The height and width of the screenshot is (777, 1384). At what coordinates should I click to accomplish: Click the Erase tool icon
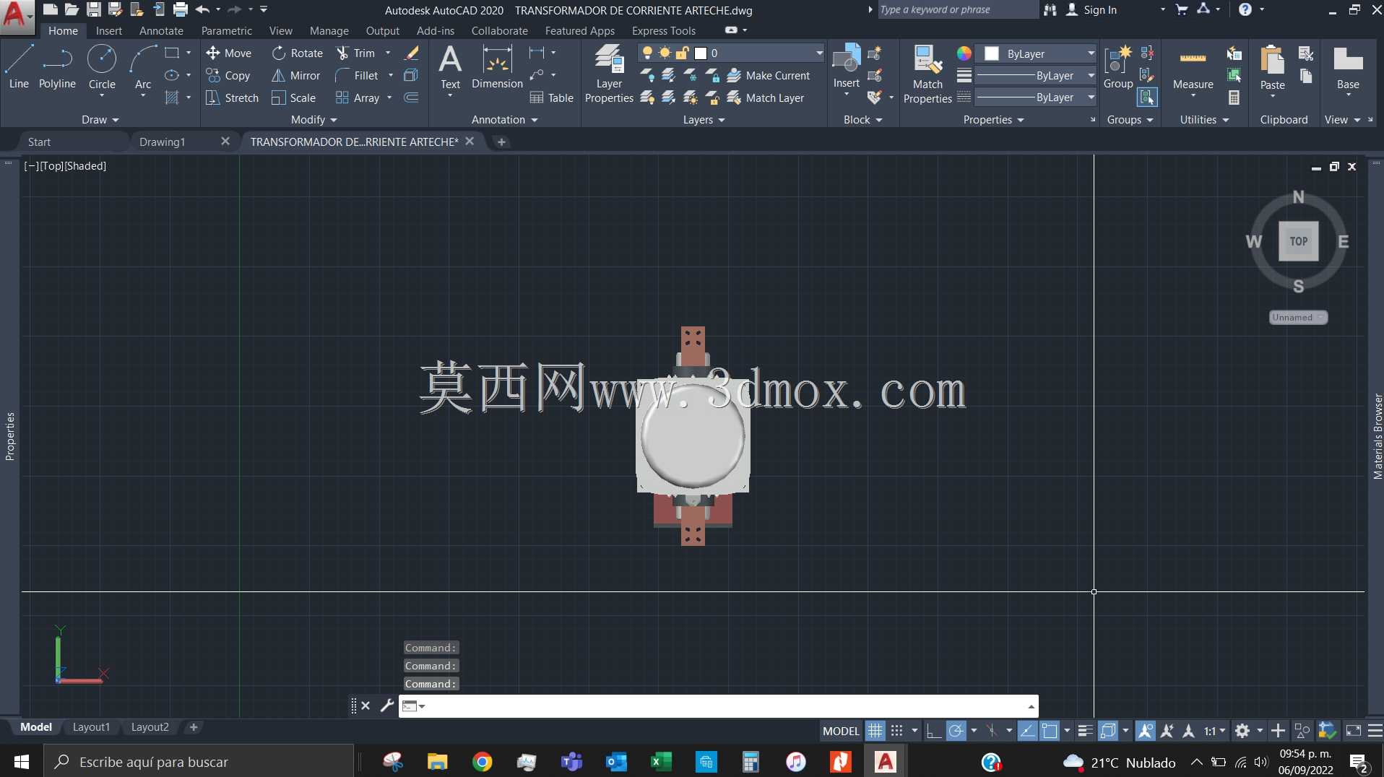click(412, 53)
